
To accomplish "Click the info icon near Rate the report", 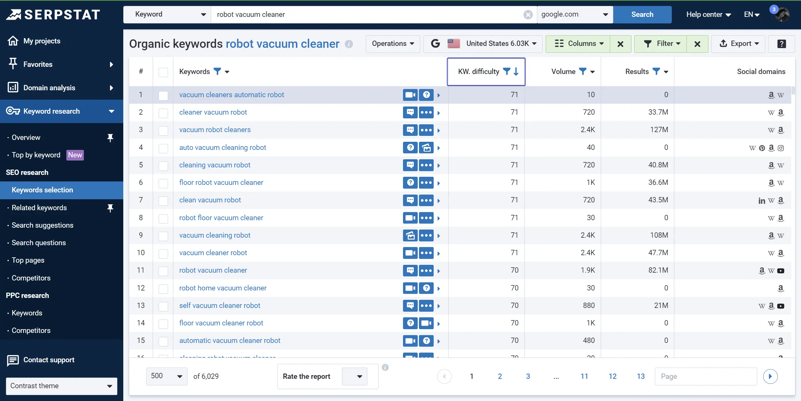I will tap(385, 367).
